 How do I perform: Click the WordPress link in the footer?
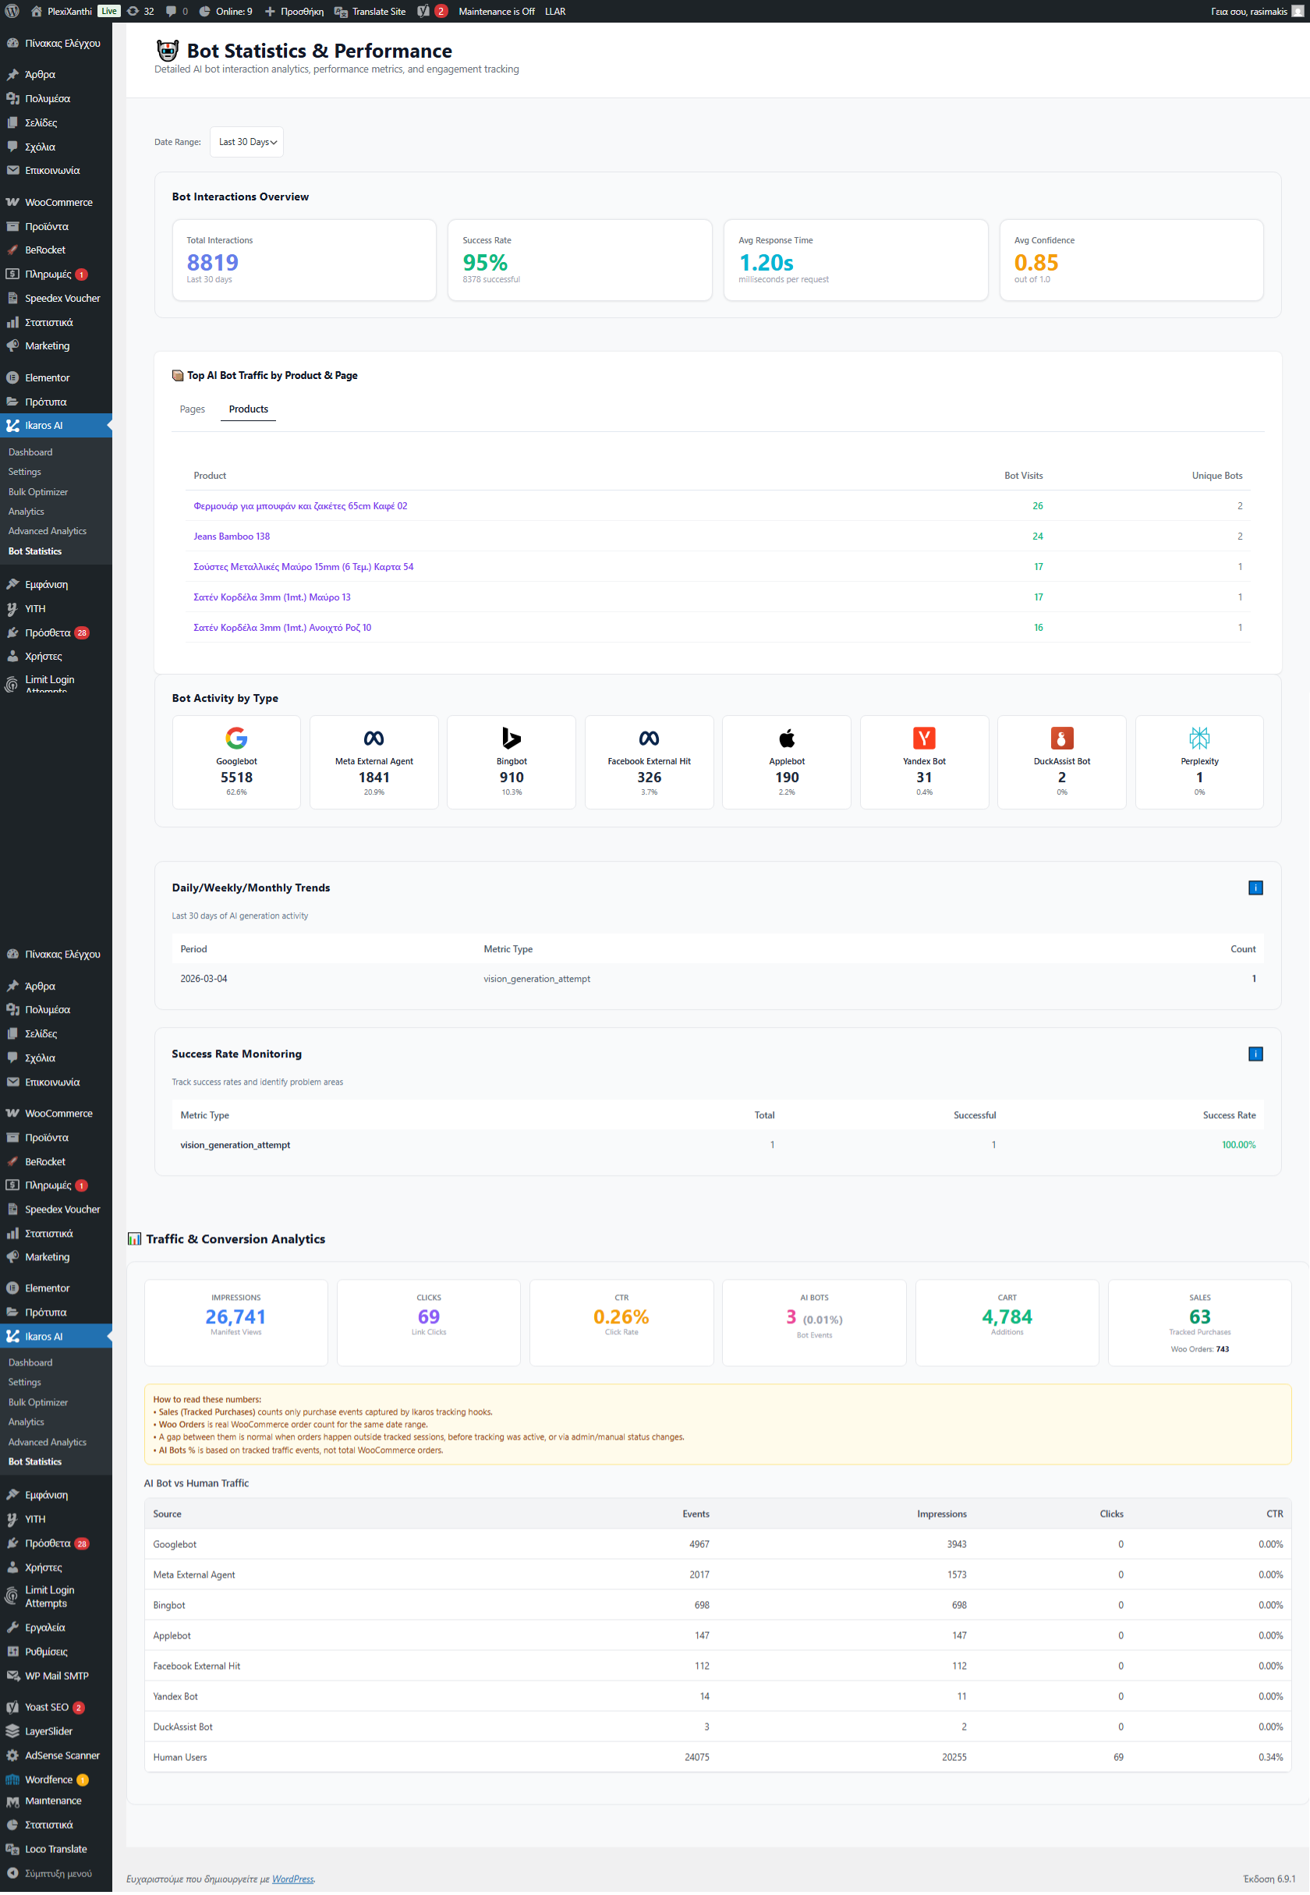click(x=292, y=1879)
